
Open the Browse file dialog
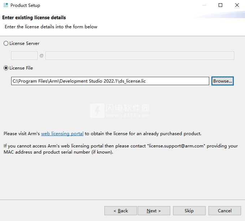pos(223,81)
